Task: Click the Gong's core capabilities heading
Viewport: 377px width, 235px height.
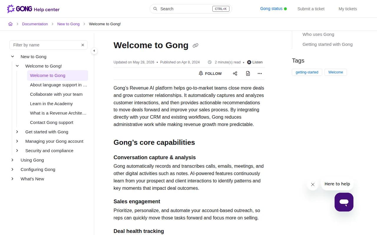Action: [x=154, y=142]
